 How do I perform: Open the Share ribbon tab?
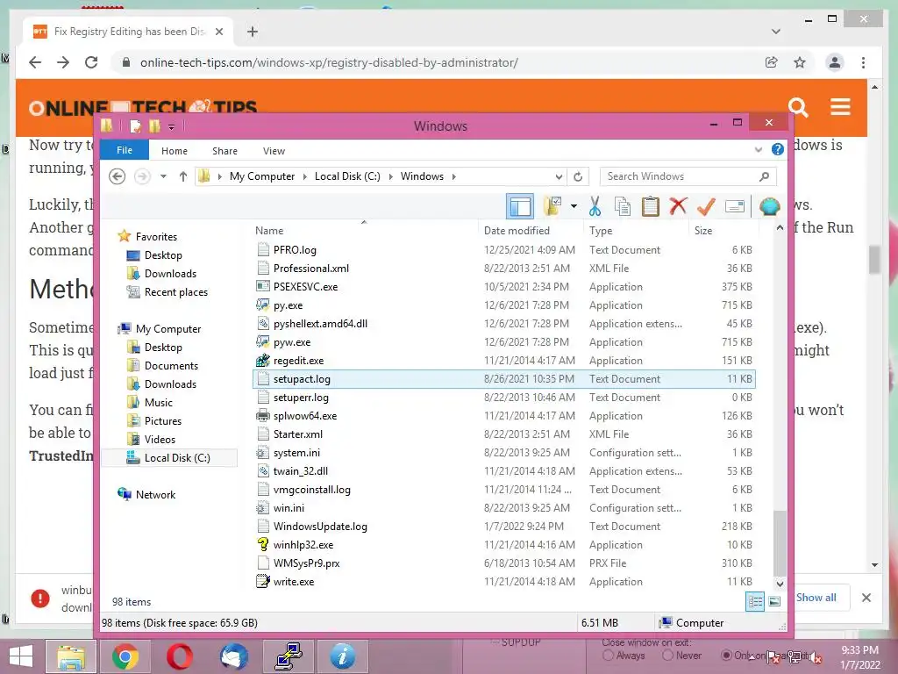point(224,151)
